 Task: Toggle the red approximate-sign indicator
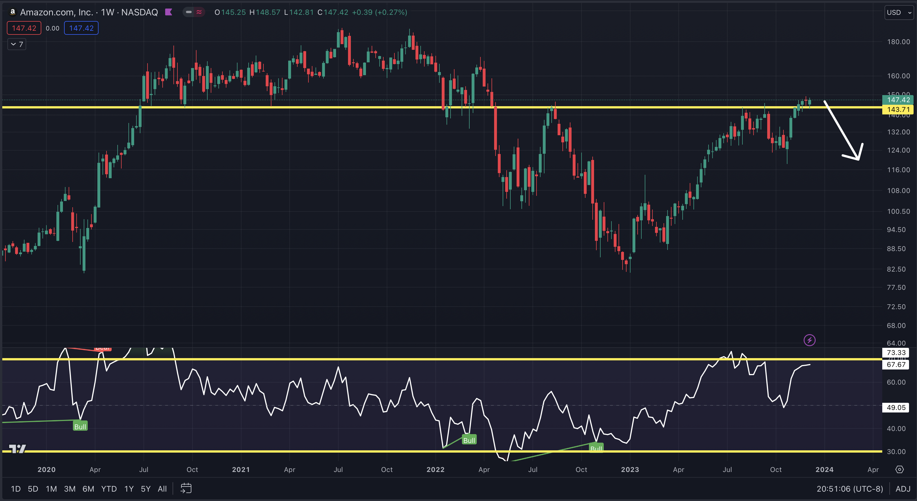199,12
